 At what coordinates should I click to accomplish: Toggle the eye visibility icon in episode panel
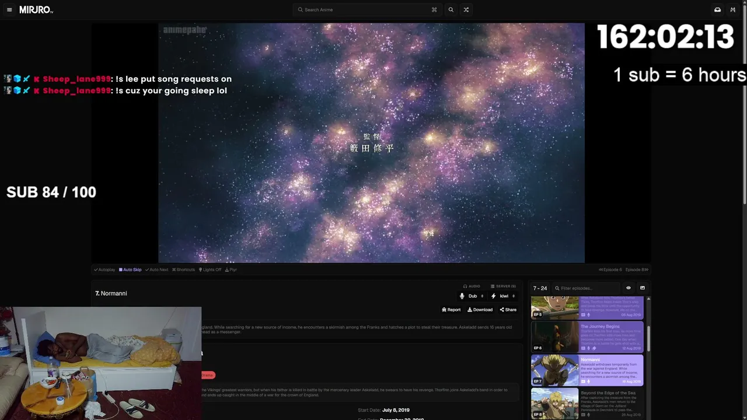pos(629,288)
